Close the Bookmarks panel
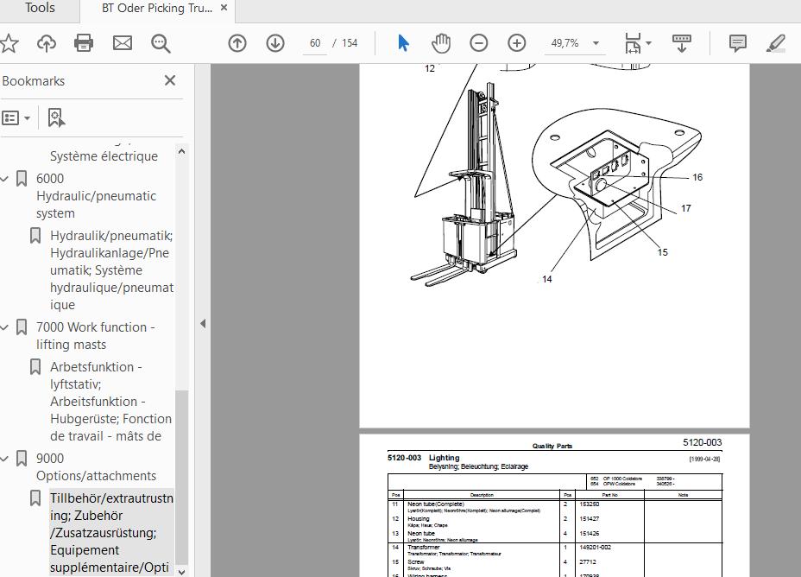This screenshot has width=801, height=577. click(x=170, y=80)
